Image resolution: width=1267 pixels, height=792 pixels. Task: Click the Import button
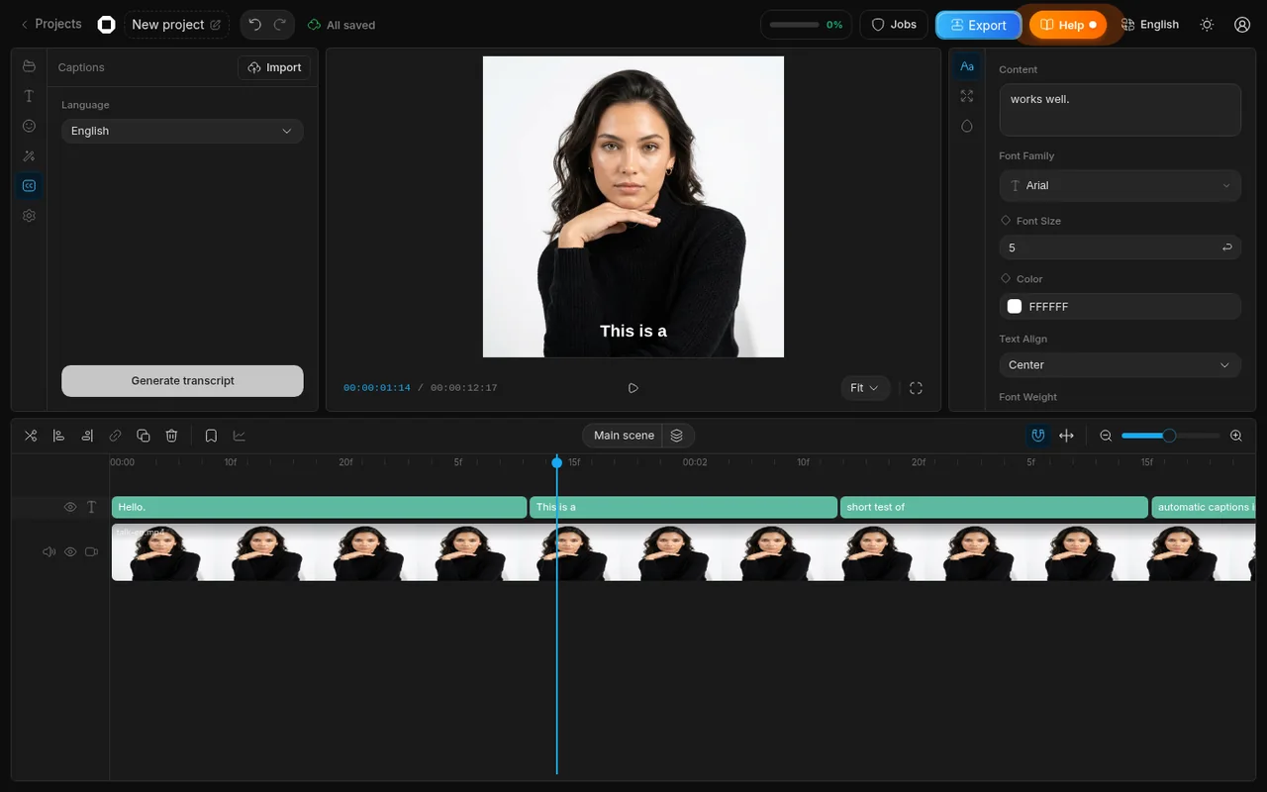(274, 67)
